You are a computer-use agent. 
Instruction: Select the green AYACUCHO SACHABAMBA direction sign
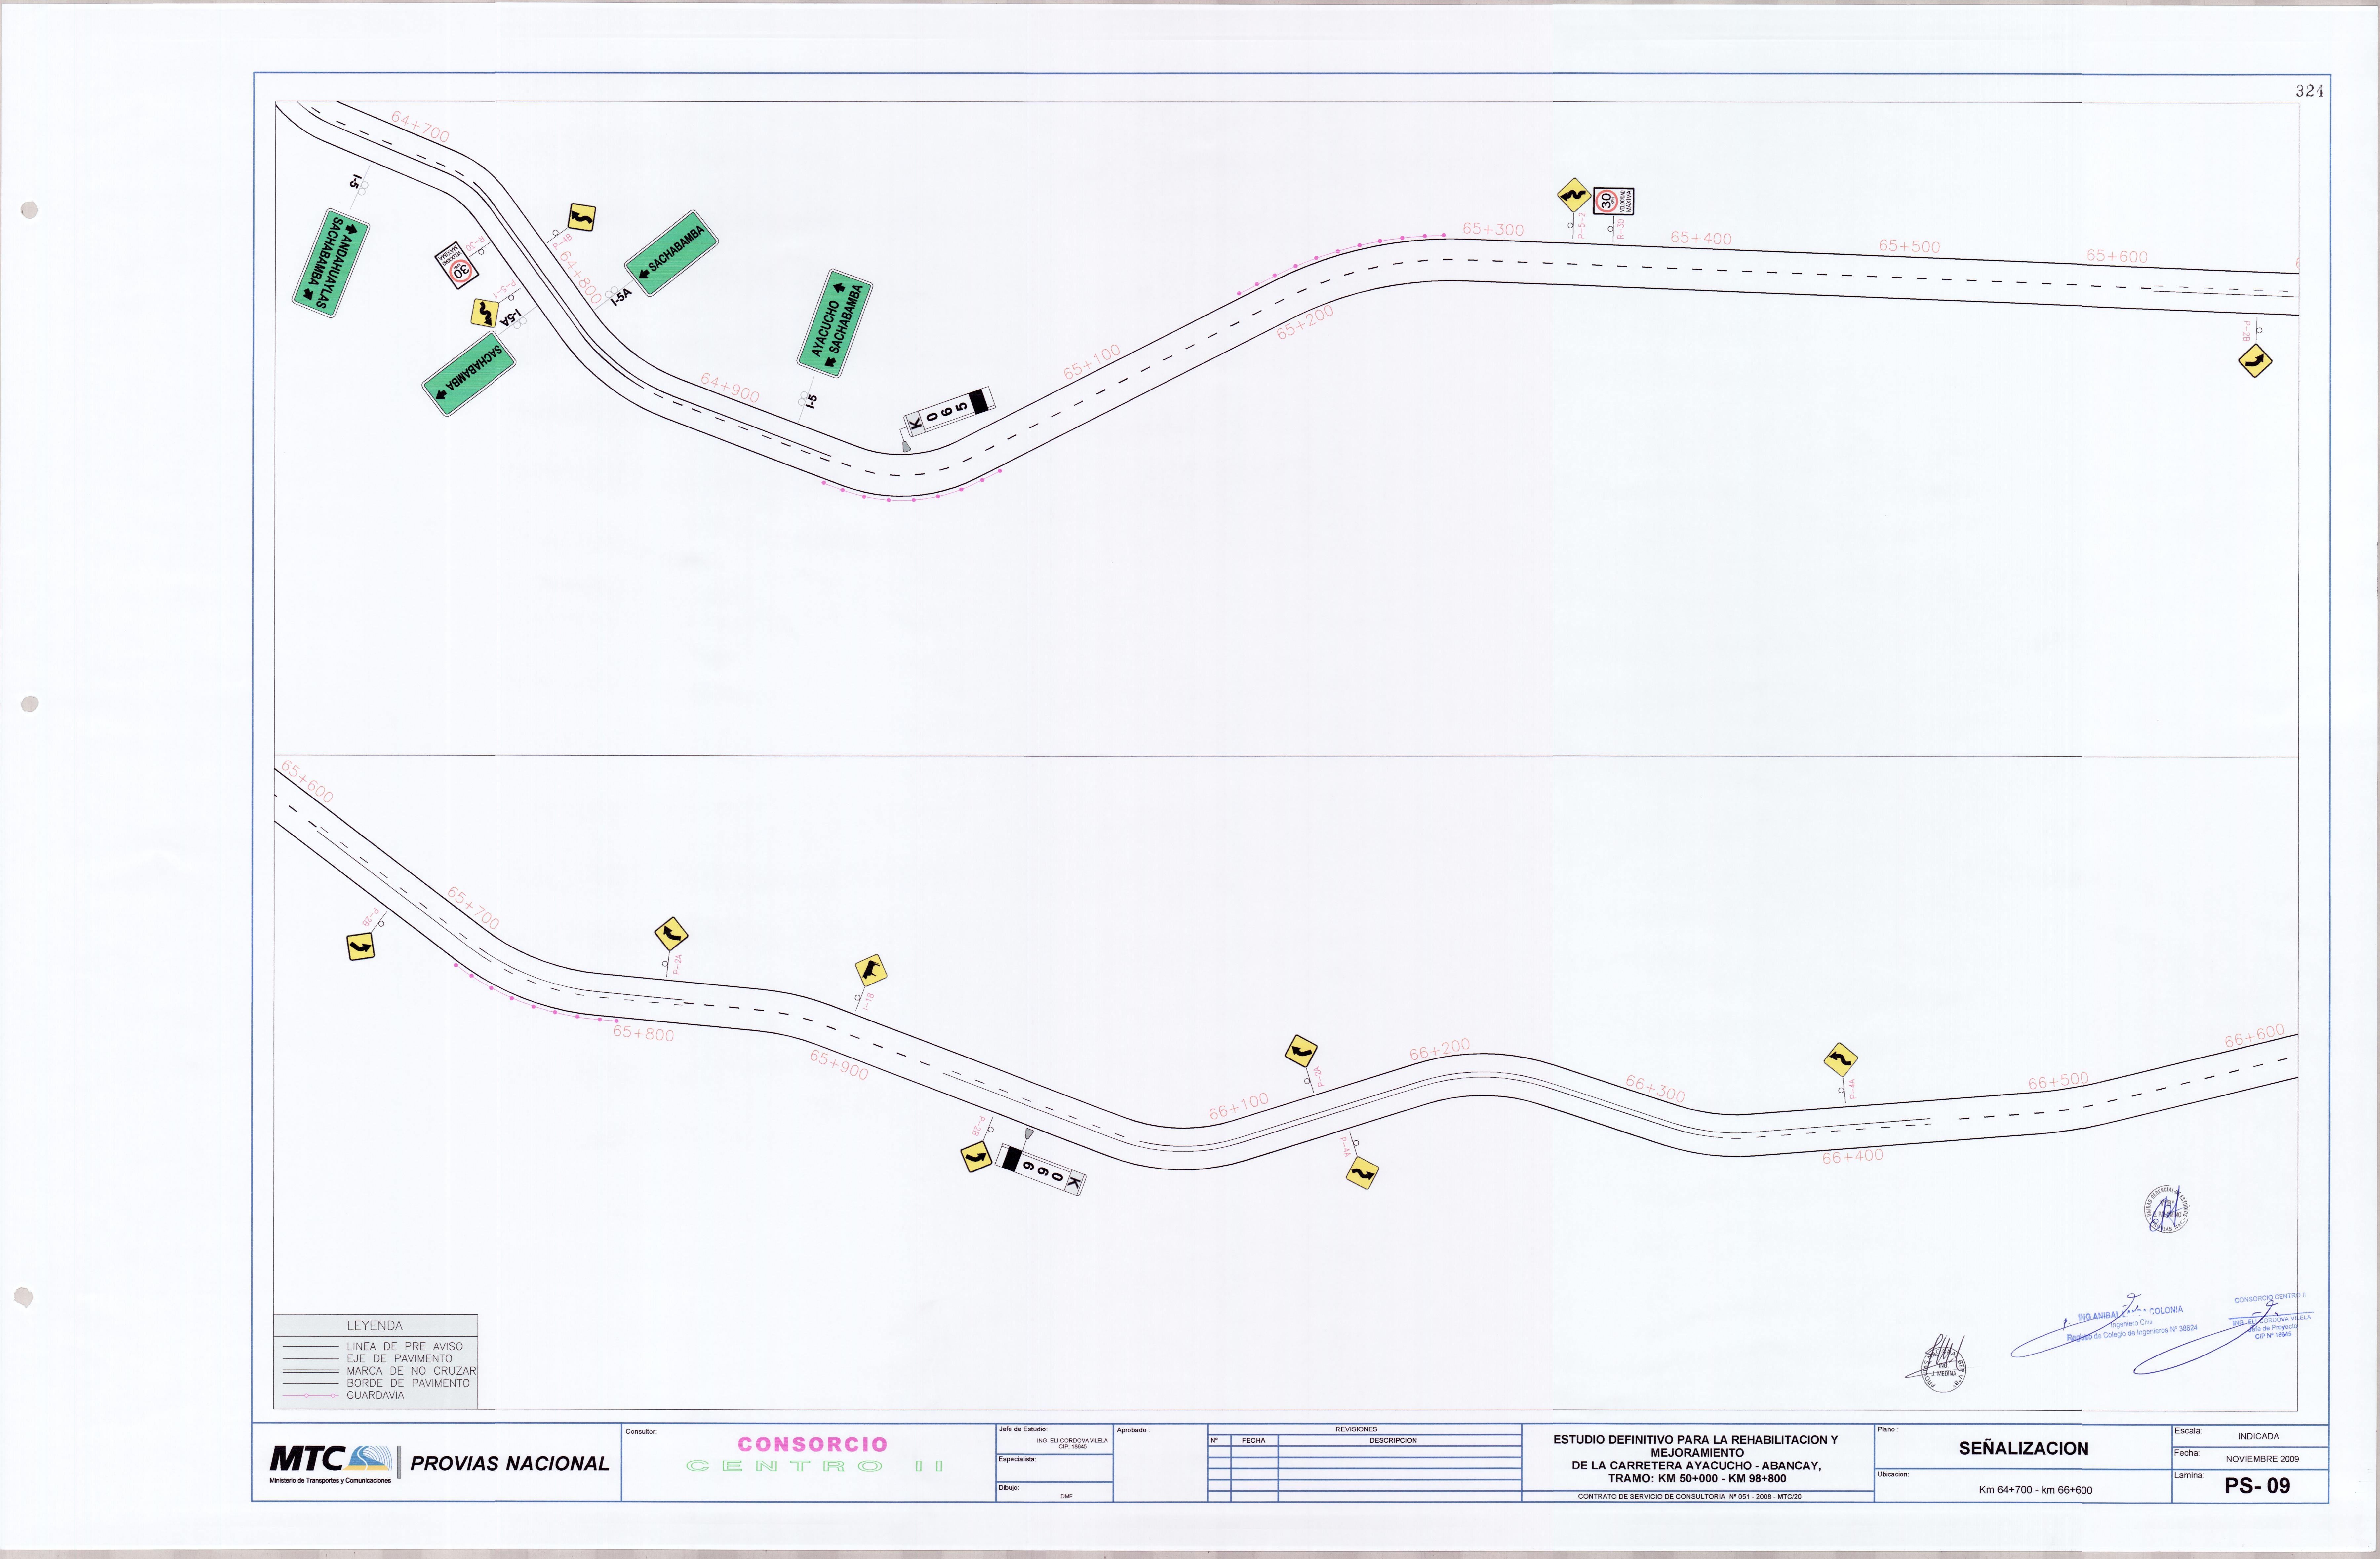[x=835, y=323]
